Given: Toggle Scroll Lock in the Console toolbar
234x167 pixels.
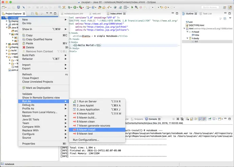Looking at the screenshot, I should tap(192, 119).
